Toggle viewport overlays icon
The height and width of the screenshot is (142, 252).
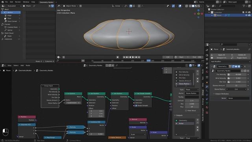180,6
